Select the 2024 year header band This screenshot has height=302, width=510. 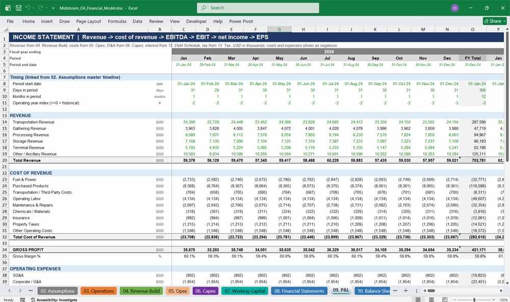[x=338, y=52]
